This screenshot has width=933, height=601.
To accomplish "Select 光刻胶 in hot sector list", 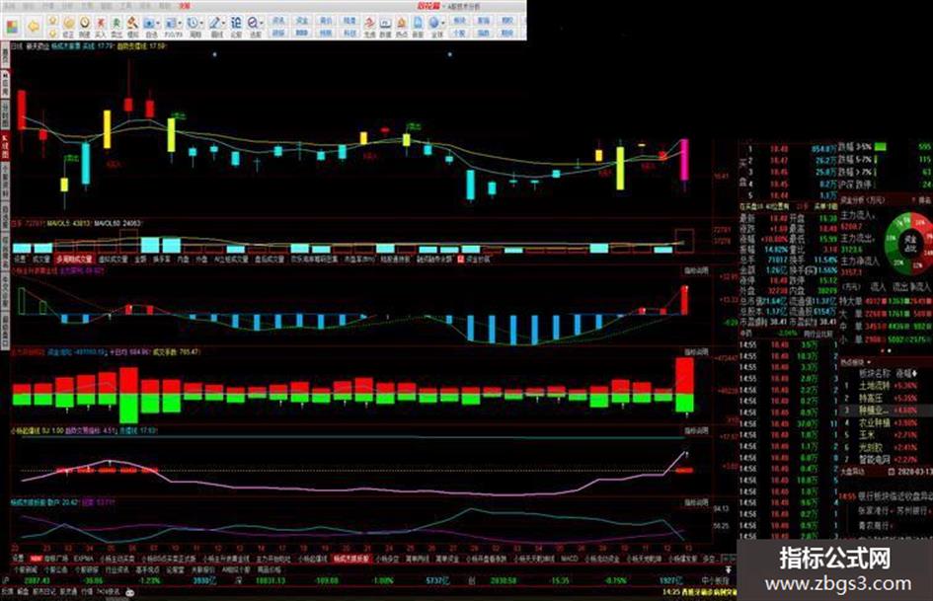I will [870, 447].
